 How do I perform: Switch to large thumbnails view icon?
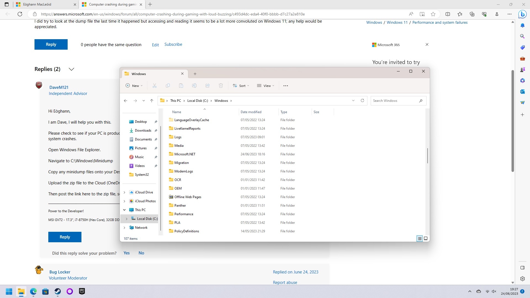pos(426,239)
